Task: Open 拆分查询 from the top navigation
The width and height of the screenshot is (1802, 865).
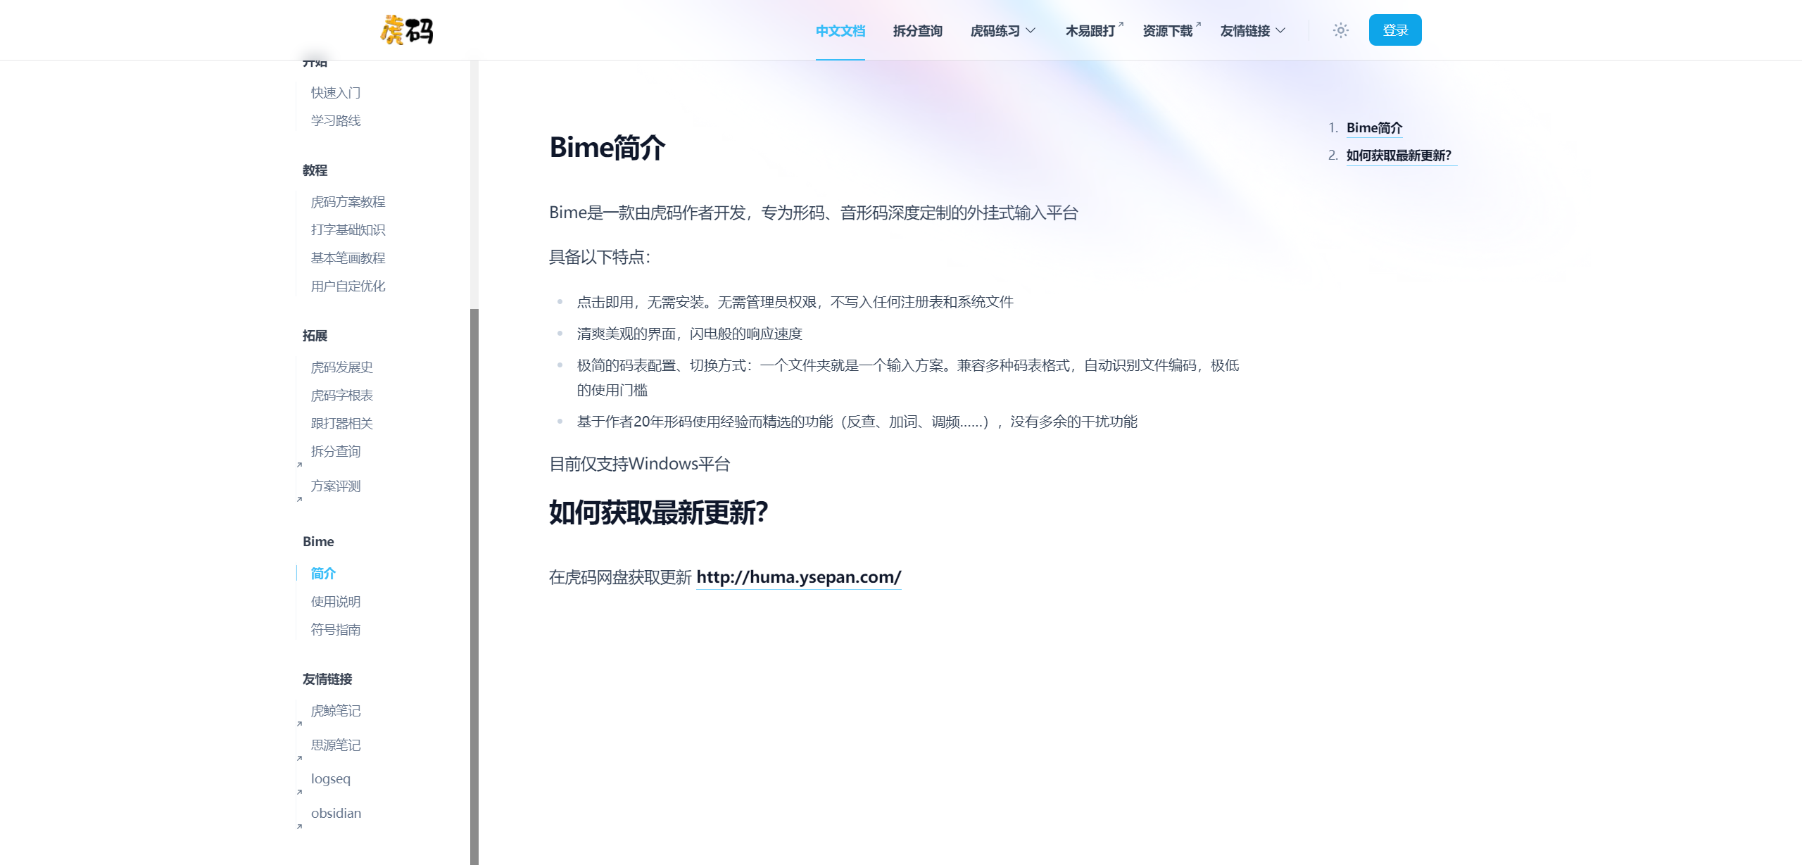Action: (x=917, y=30)
